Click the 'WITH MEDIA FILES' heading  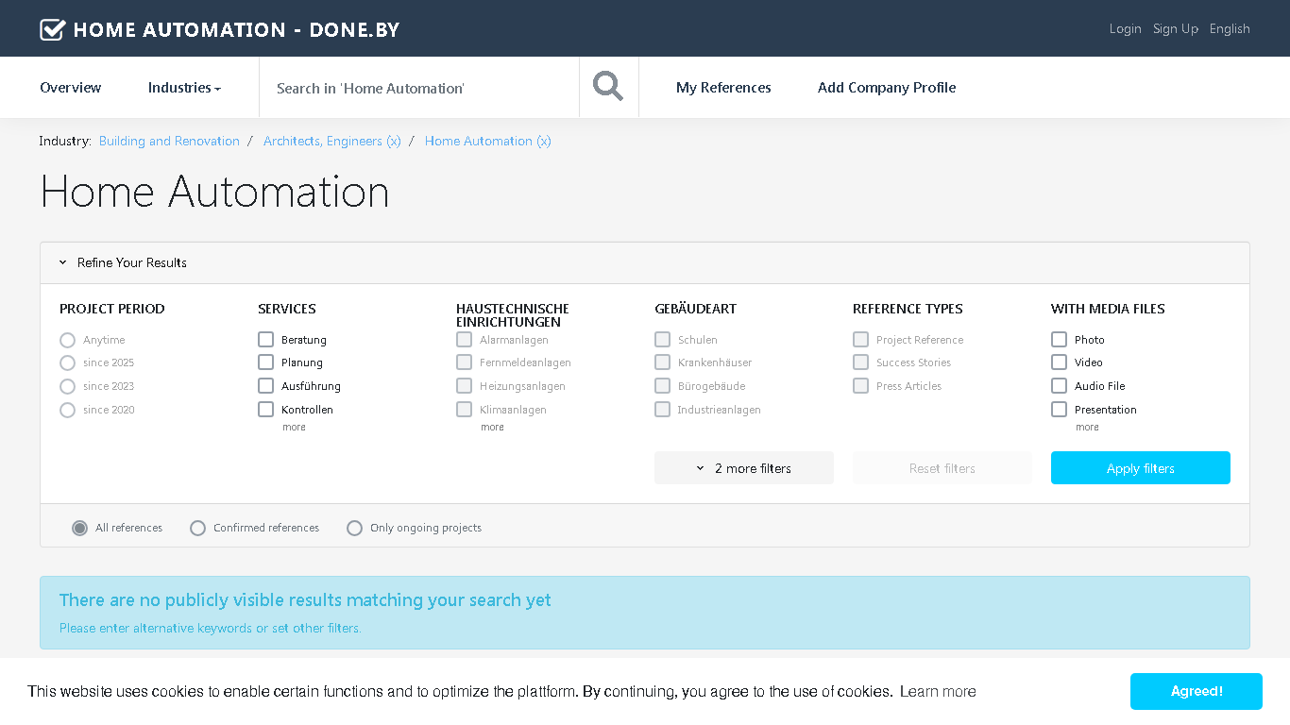tap(1108, 309)
